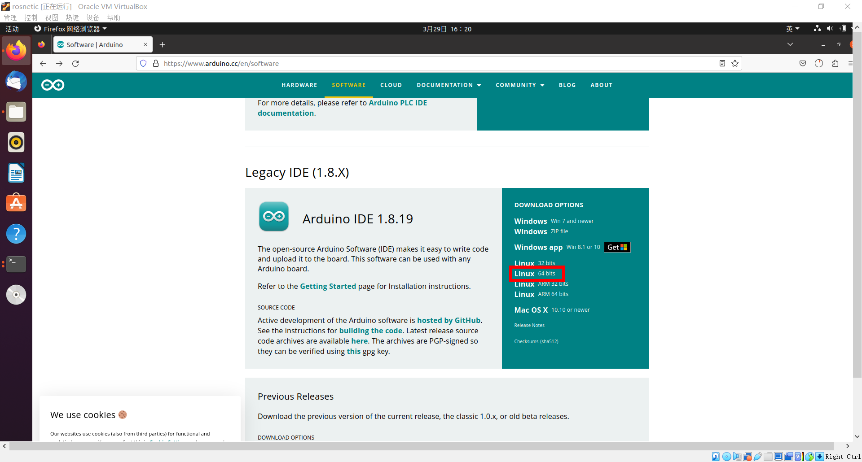Open the About nav item
This screenshot has width=862, height=462.
pos(602,85)
